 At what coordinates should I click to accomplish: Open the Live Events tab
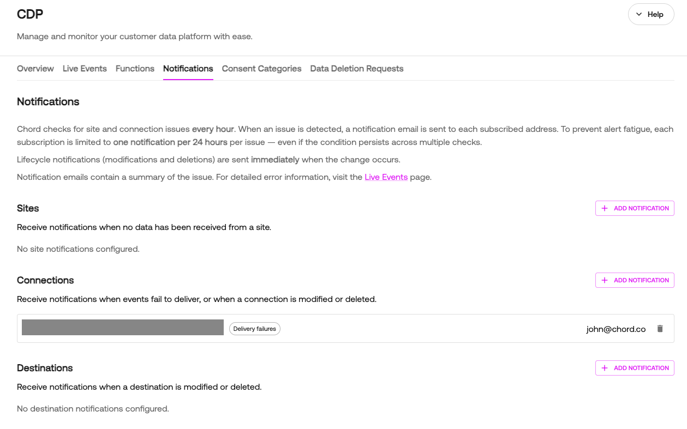coord(85,69)
